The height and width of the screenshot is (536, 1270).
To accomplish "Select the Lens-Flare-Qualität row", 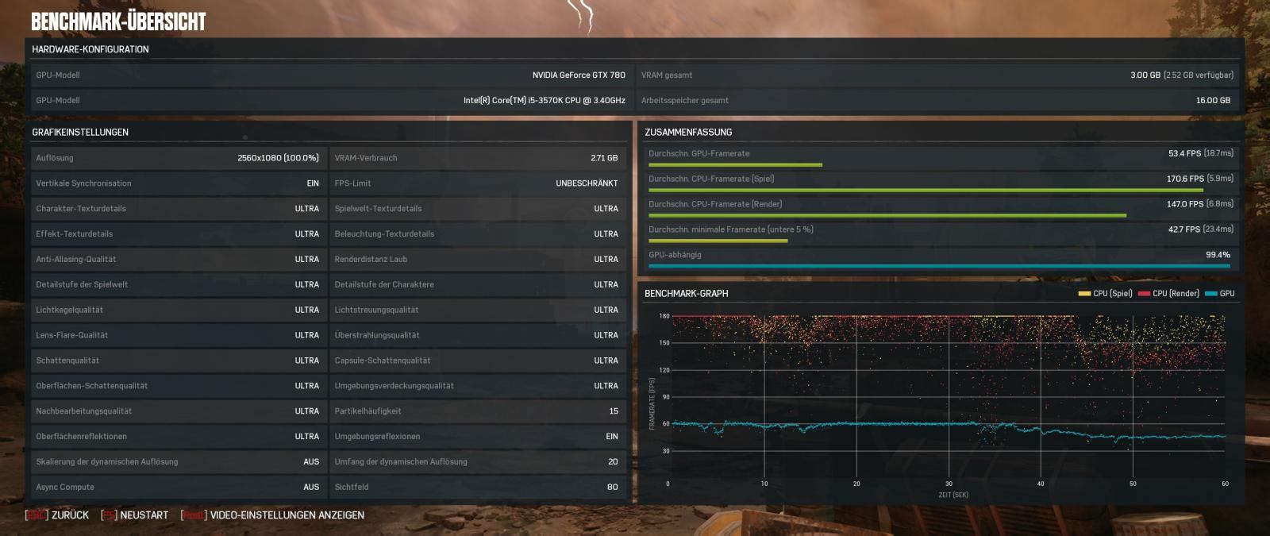I will (x=178, y=336).
